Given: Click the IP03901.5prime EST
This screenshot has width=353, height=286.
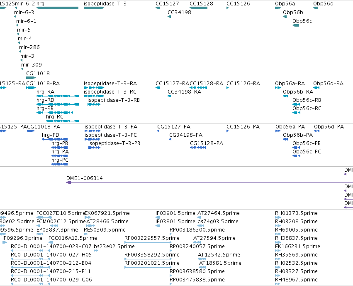Looking at the screenshot, I should [x=158, y=217].
